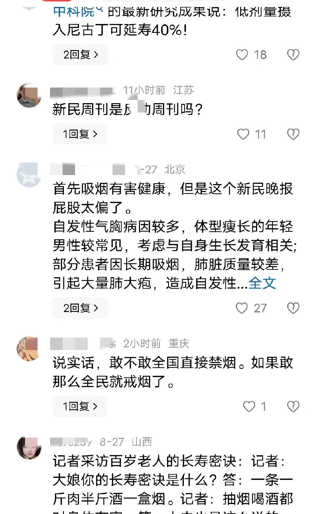Viewport: 319px width, 514px height.
Task: Like the Jiangsu 新民周刊 comment
Action: pos(243,134)
